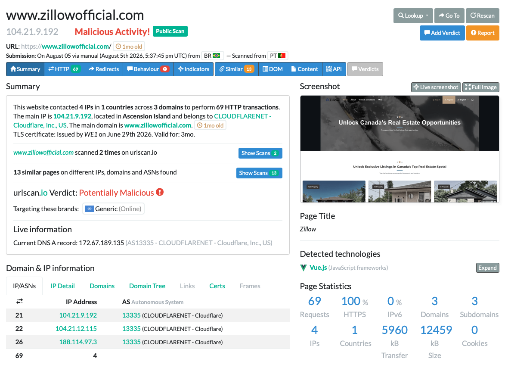Click the Vue.js logo icon
This screenshot has width=508, height=371.
(304, 268)
